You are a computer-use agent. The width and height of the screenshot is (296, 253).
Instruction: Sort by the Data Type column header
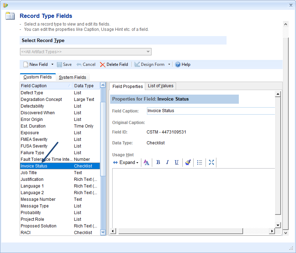(87, 86)
